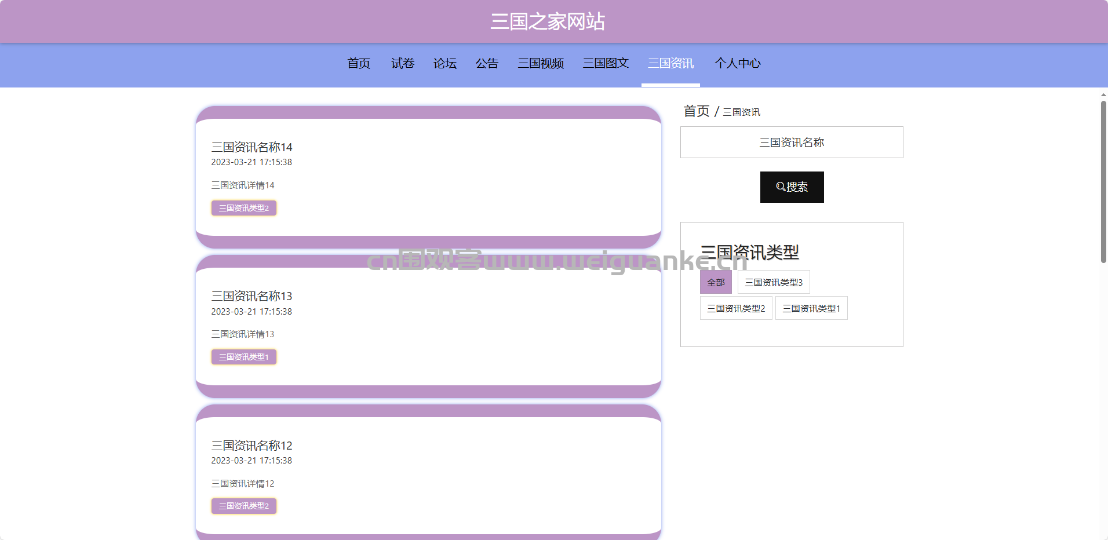
Task: Select the 公告 navigation item
Action: [487, 63]
